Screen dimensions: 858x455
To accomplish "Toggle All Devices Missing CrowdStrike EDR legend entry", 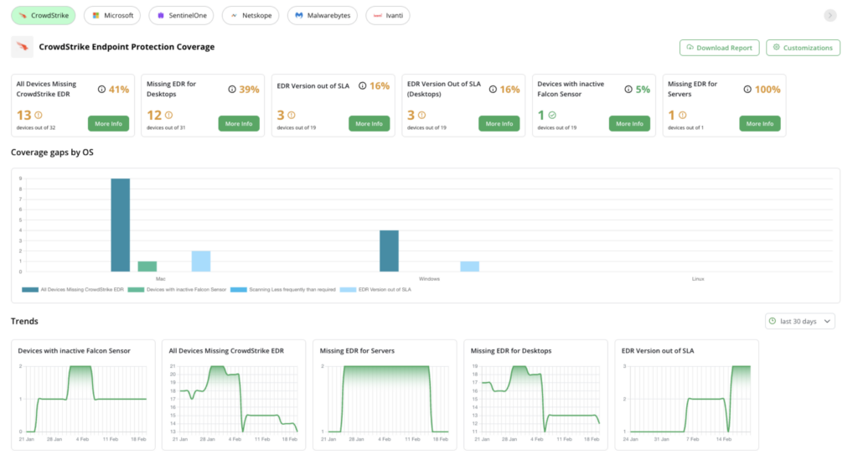I will (x=73, y=290).
